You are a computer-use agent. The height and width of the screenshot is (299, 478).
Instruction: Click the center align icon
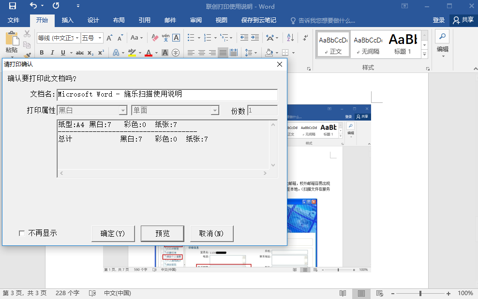tap(202, 53)
